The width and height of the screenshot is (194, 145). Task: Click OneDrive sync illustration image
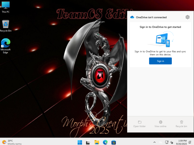[x=160, y=39]
